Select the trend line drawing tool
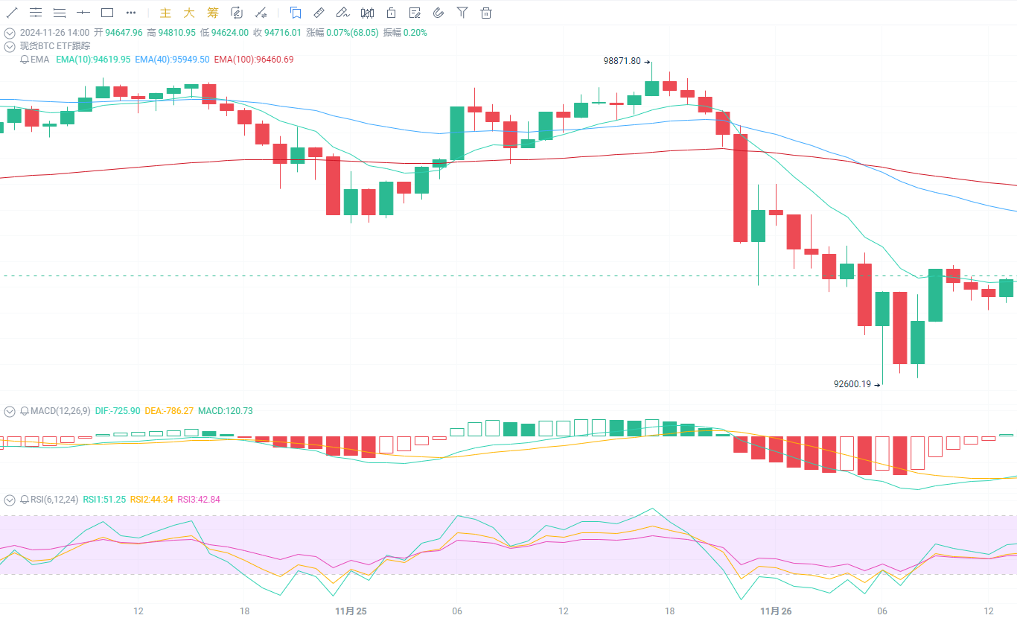Screen dimensions: 1017x621 [12, 13]
